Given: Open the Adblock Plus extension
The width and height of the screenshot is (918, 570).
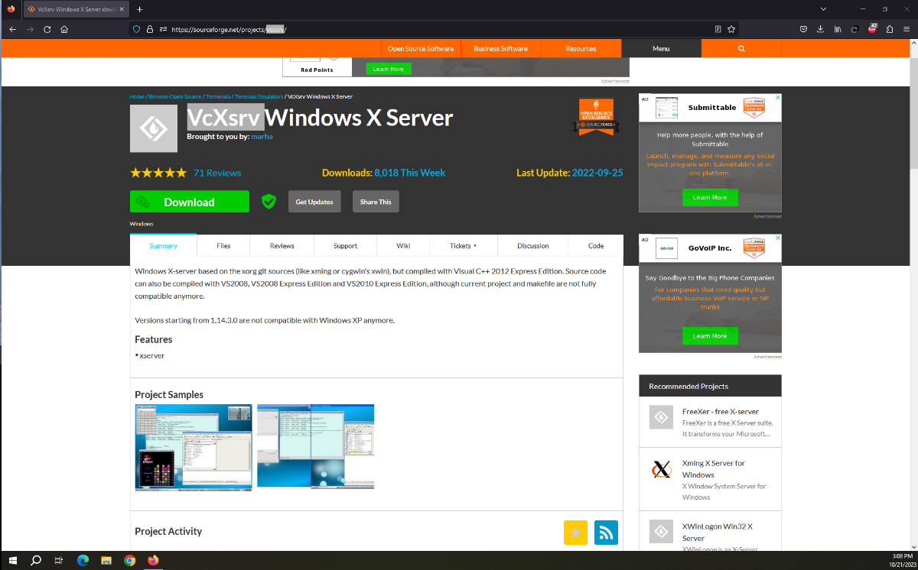Looking at the screenshot, I should (x=872, y=29).
